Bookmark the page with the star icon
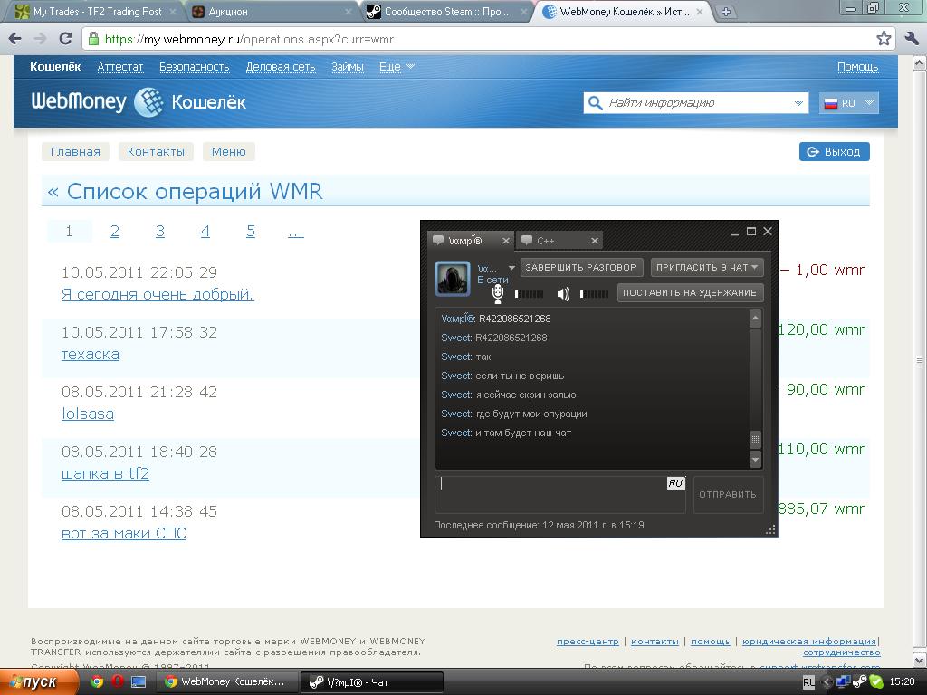927x695 pixels. pyautogui.click(x=884, y=38)
